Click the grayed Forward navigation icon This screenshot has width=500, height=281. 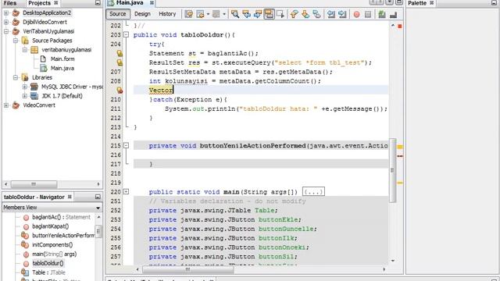pos(216,14)
